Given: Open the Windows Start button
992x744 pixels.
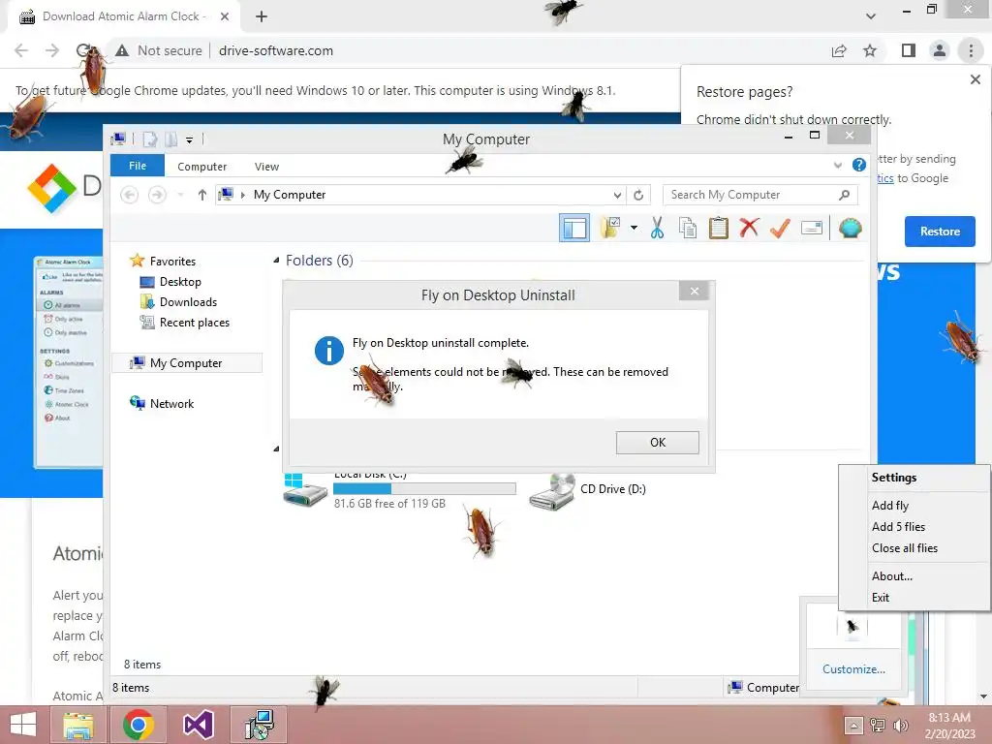Looking at the screenshot, I should (23, 725).
